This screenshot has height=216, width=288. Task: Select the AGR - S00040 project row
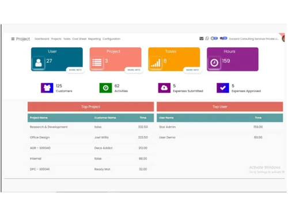(x=90, y=148)
